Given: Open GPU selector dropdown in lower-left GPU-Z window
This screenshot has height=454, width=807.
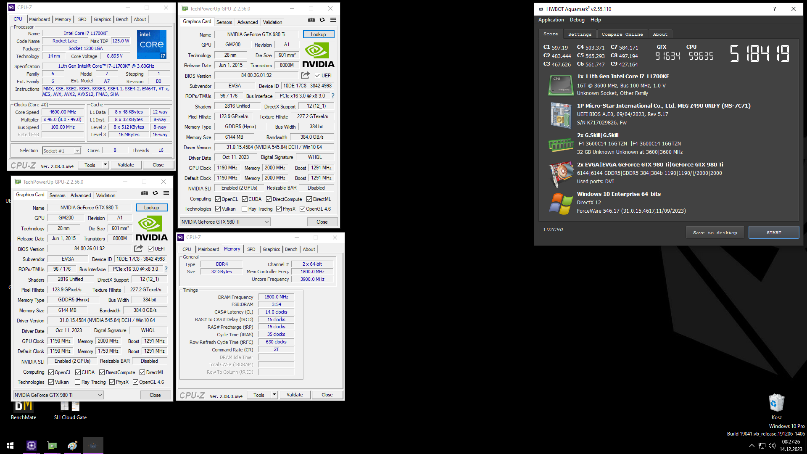Looking at the screenshot, I should pyautogui.click(x=58, y=395).
